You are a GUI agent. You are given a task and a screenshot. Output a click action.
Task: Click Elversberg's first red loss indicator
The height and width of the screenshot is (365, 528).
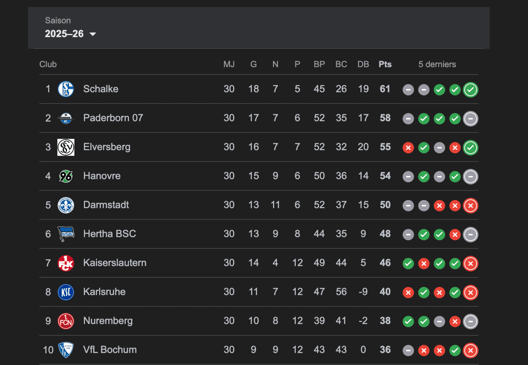coord(408,148)
